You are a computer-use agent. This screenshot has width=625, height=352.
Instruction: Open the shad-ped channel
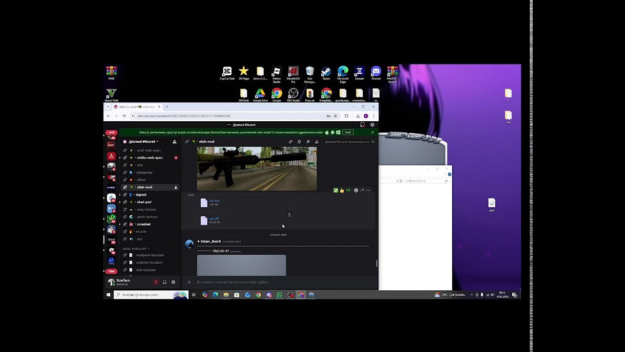tap(149, 202)
